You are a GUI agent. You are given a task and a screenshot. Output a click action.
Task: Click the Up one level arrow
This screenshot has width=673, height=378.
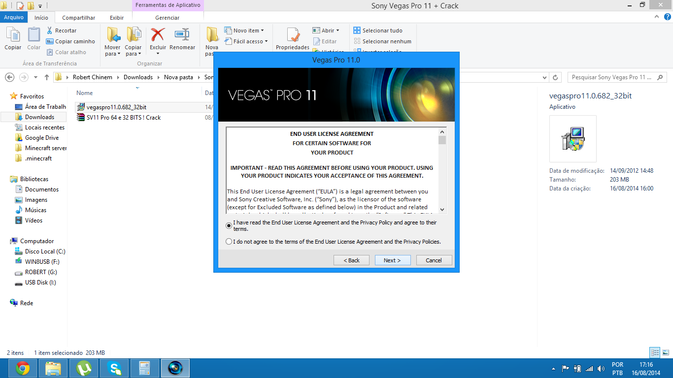pyautogui.click(x=47, y=77)
